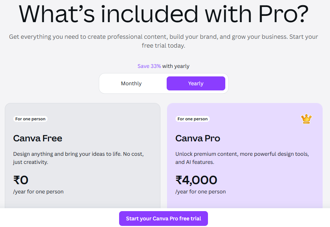
Task: Click the Canva Free plan description text
Action: [78, 158]
